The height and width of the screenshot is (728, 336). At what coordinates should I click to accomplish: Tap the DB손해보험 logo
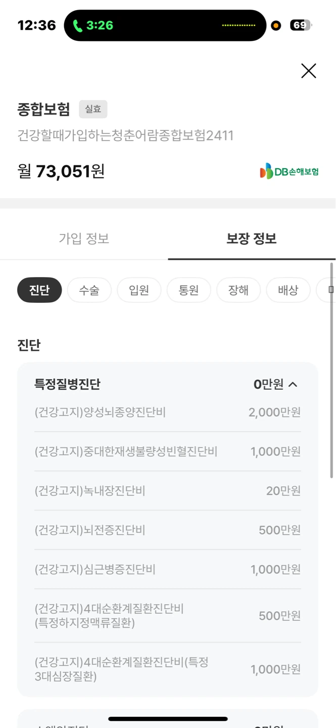point(290,171)
